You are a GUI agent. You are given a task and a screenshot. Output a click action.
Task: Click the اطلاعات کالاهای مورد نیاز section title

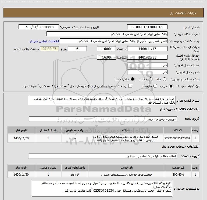[x=180, y=109]
